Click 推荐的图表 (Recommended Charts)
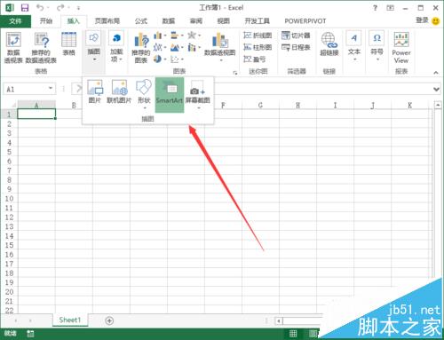The height and width of the screenshot is (340, 444). [141, 48]
